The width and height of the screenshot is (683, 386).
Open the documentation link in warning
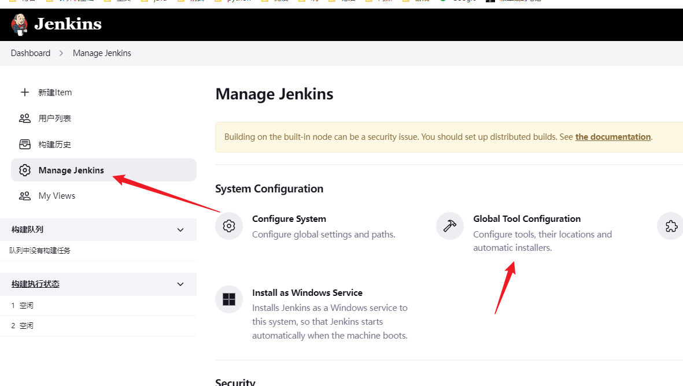[613, 136]
